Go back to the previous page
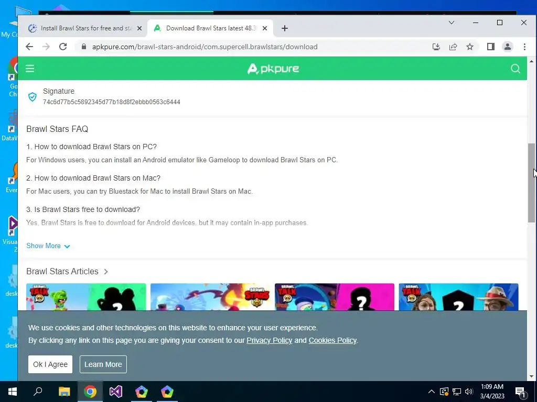537x402 pixels. (x=29, y=47)
